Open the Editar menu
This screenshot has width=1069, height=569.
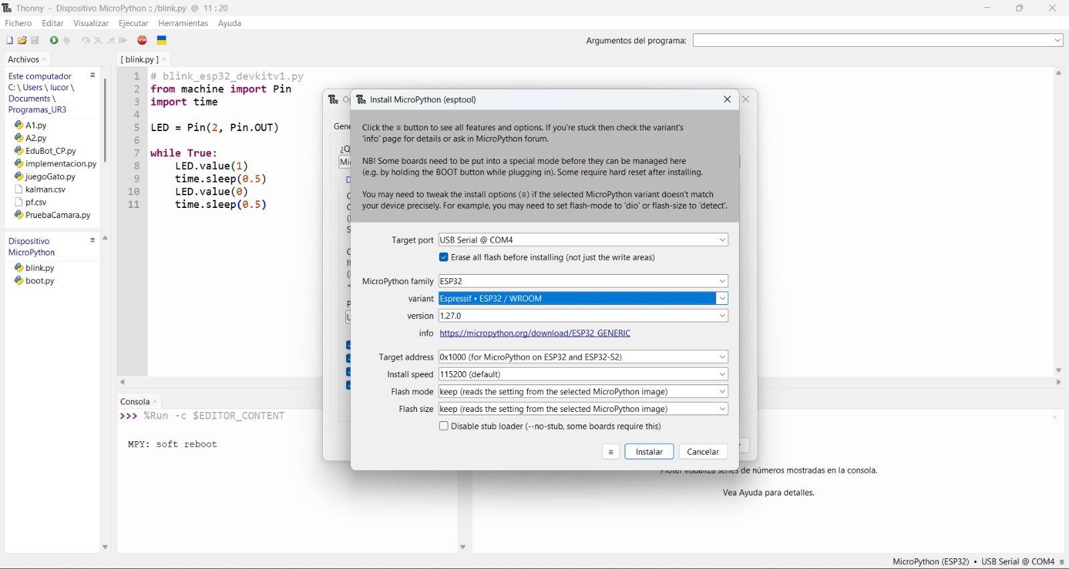click(53, 23)
